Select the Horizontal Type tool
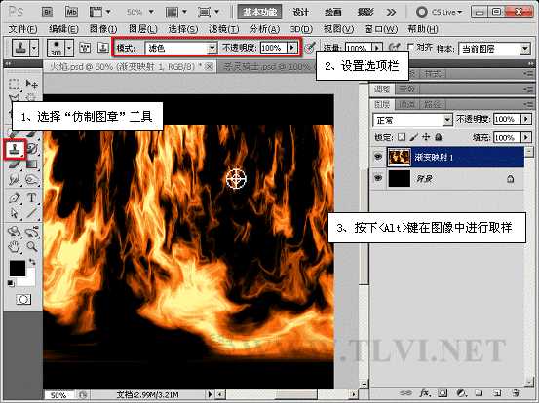Viewport: 539px width, 403px height. [x=32, y=198]
